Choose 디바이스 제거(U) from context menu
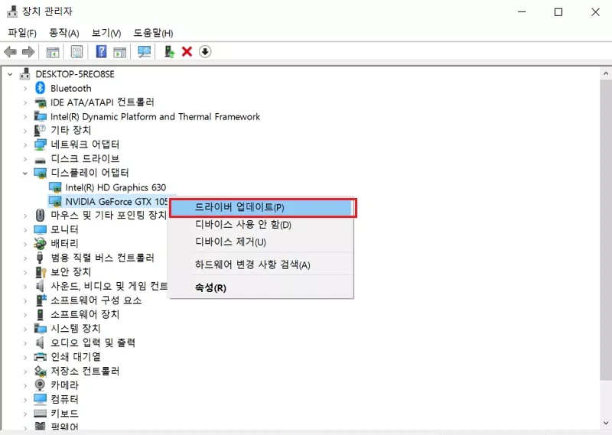Screen dimensions: 612x435 pos(261,242)
